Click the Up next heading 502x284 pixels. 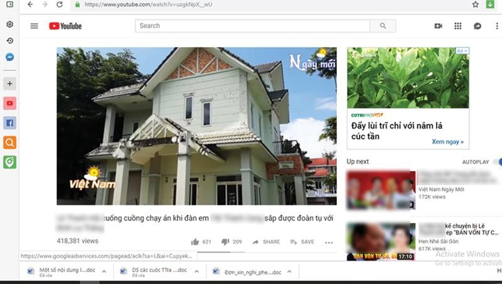[x=358, y=161]
